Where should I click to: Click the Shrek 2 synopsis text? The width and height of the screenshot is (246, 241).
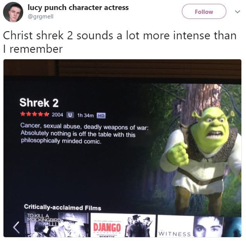84,133
